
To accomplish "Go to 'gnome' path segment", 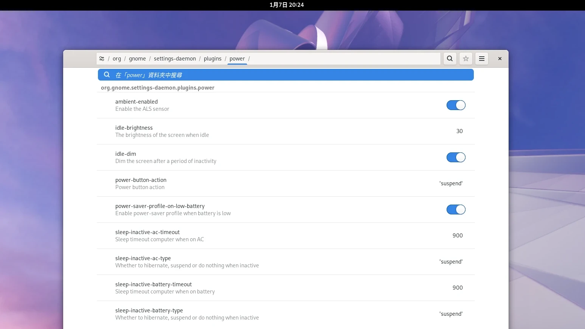I will pyautogui.click(x=137, y=59).
